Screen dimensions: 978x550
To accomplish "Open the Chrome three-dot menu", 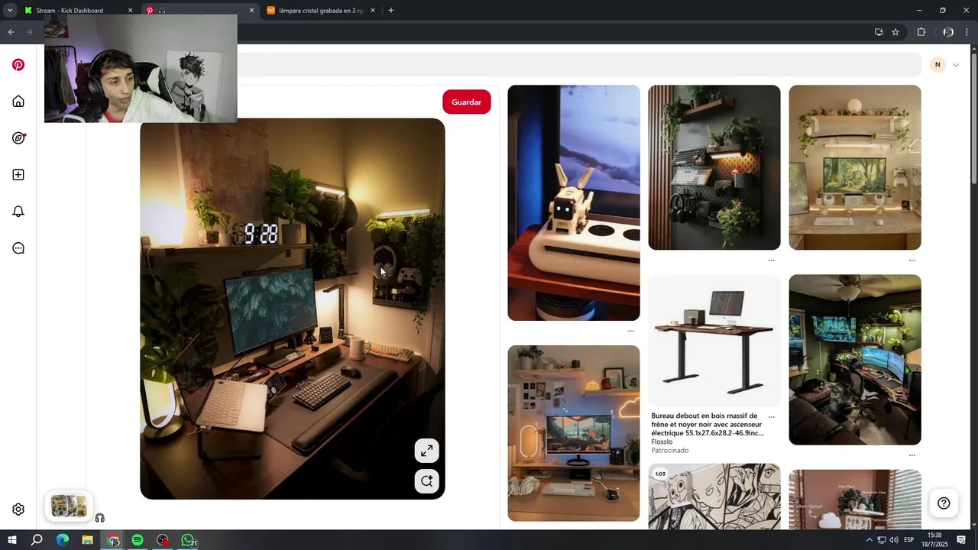I will coord(967,32).
